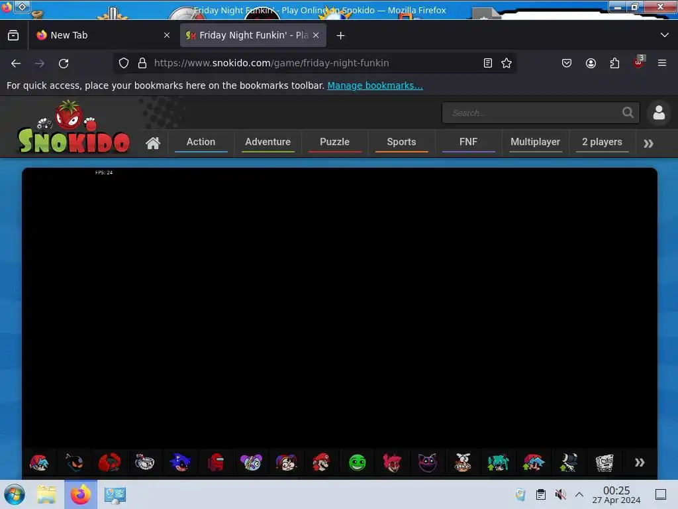The image size is (678, 509).
Task: Expand hidden system tray icons
Action: tap(579, 494)
